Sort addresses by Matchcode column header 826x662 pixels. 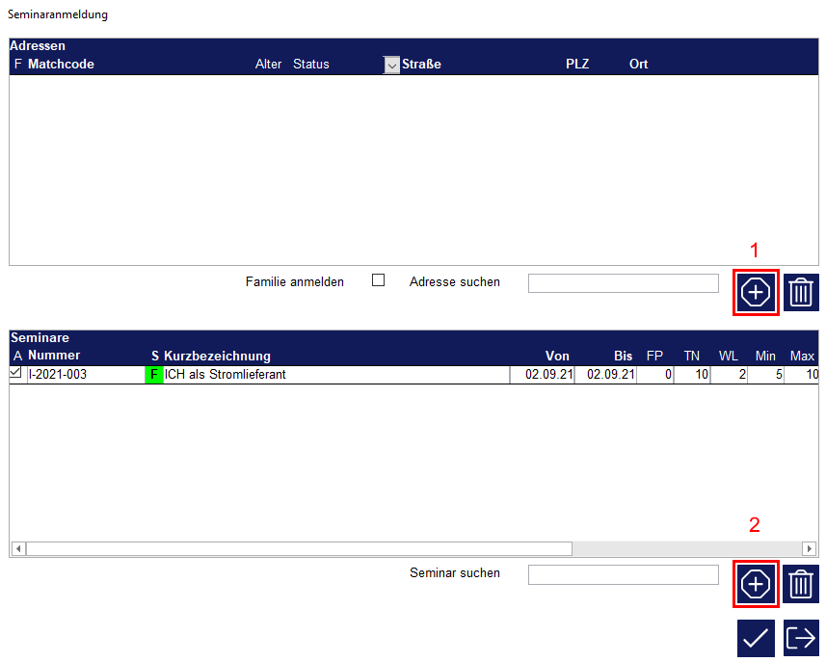tap(61, 65)
